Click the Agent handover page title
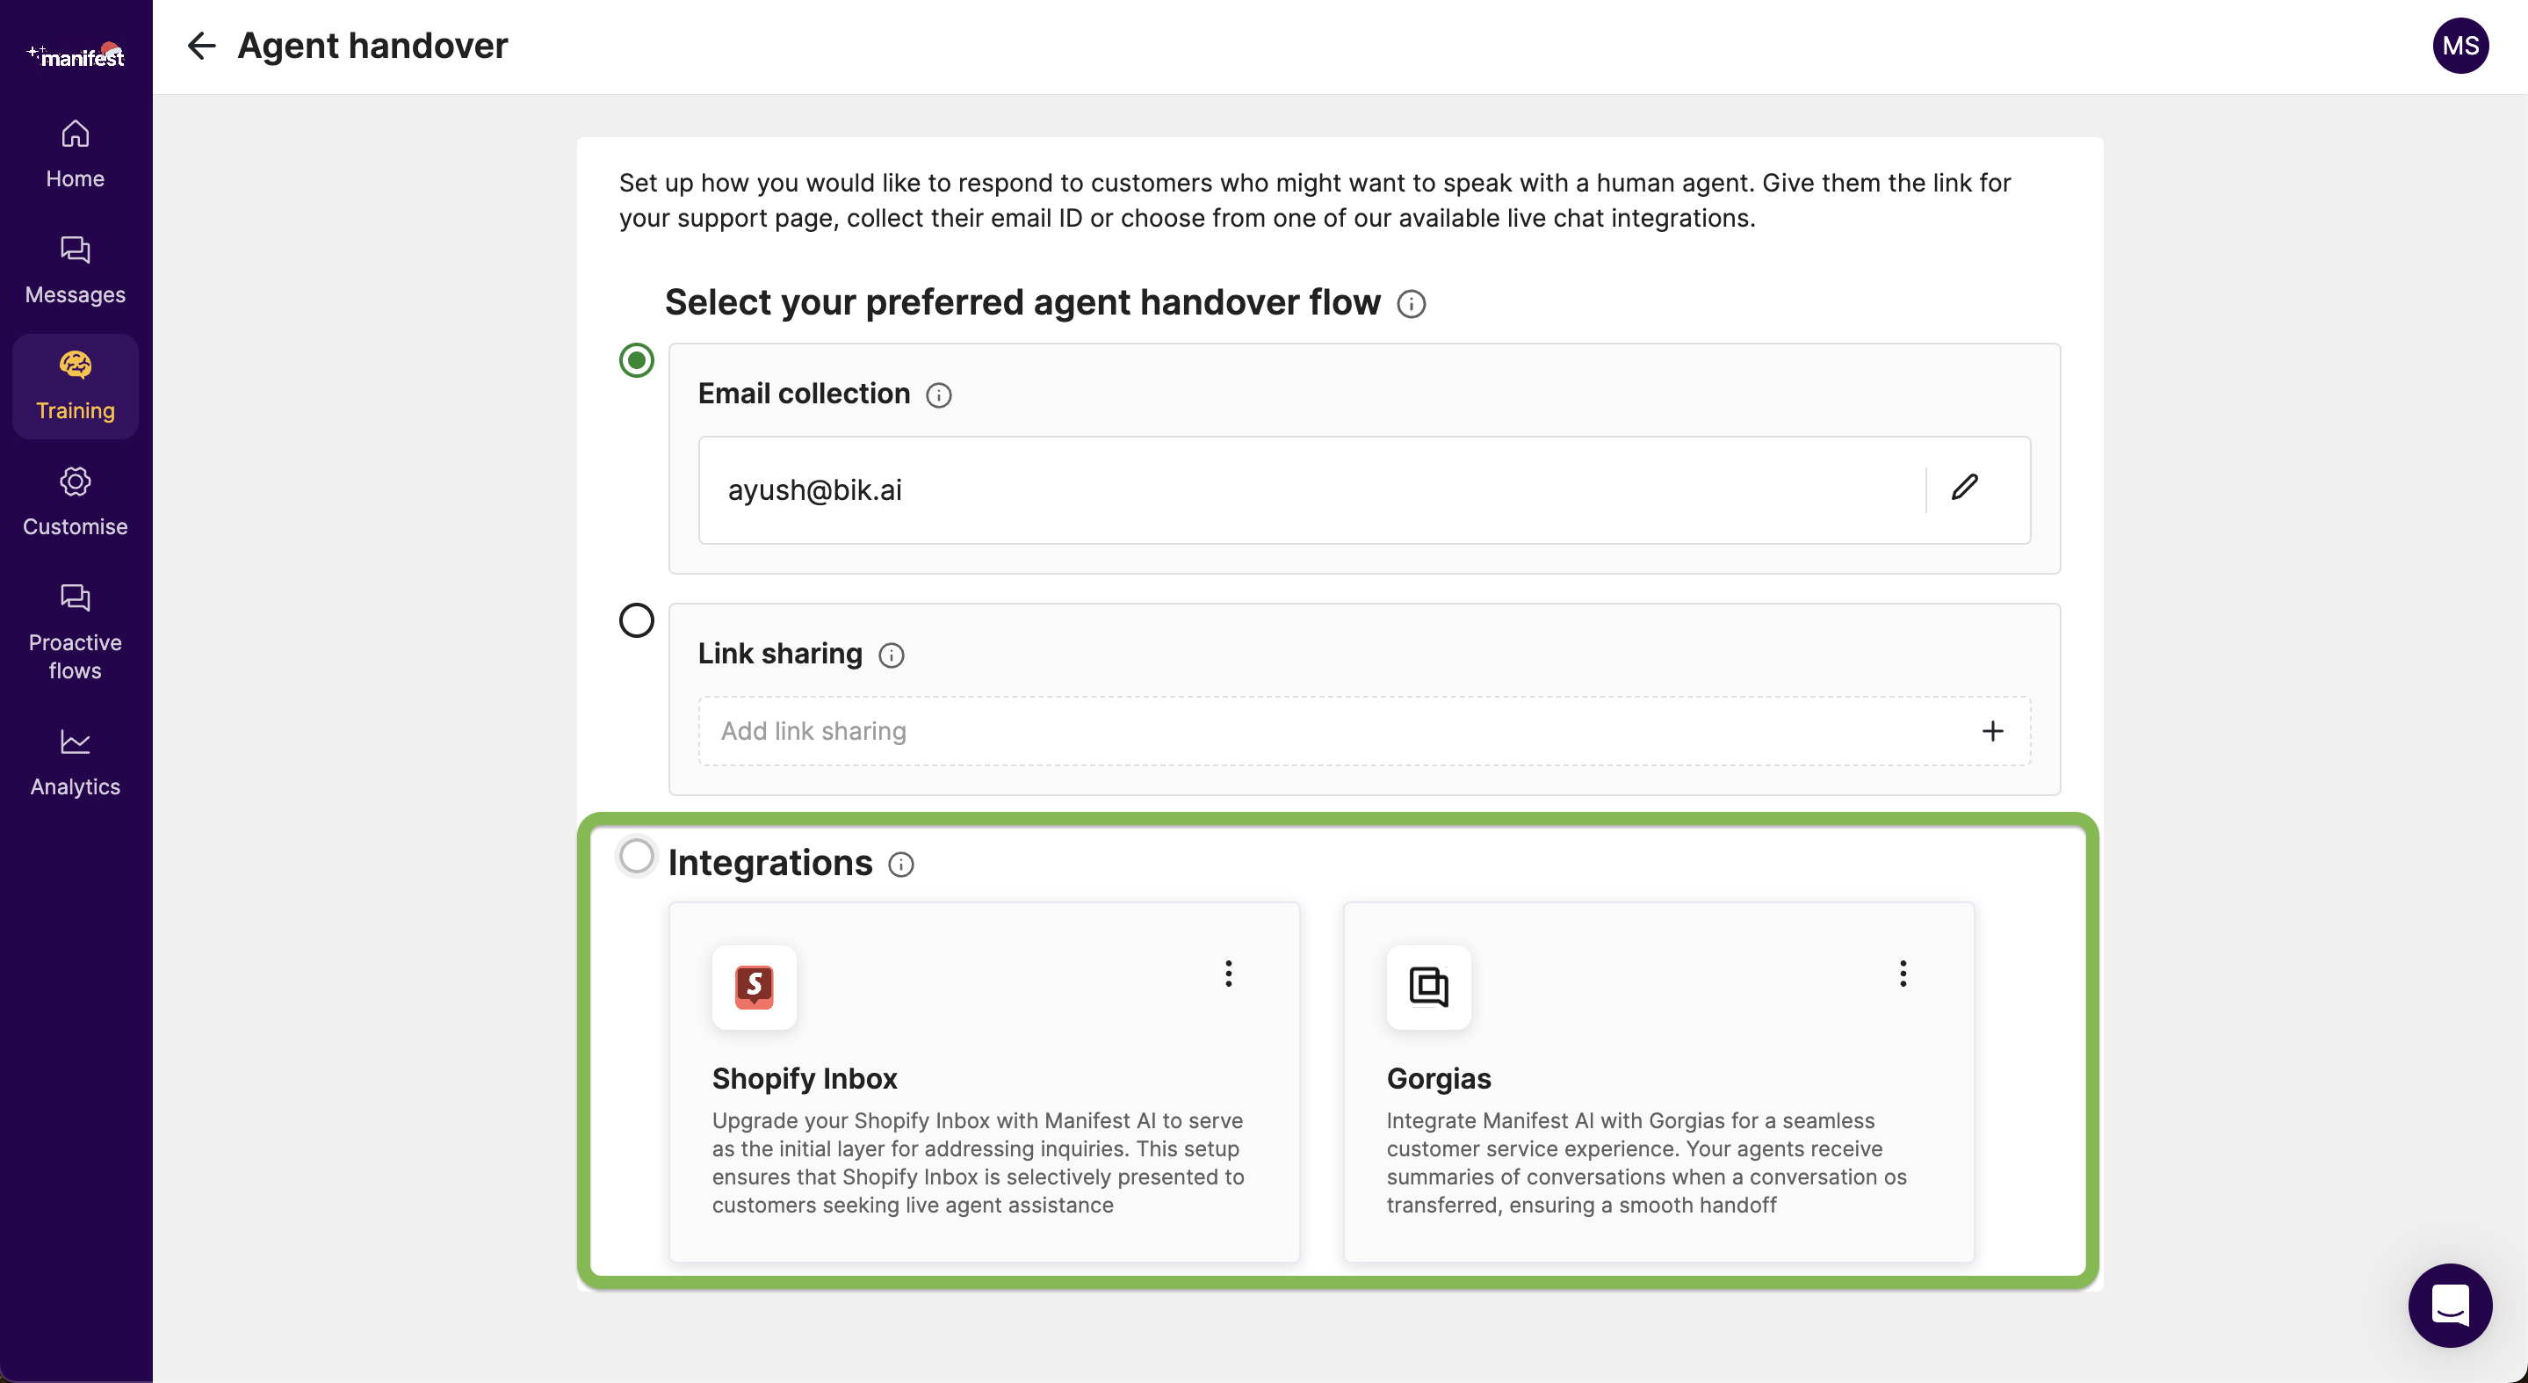Screen dimensions: 2528x1383 [373, 47]
